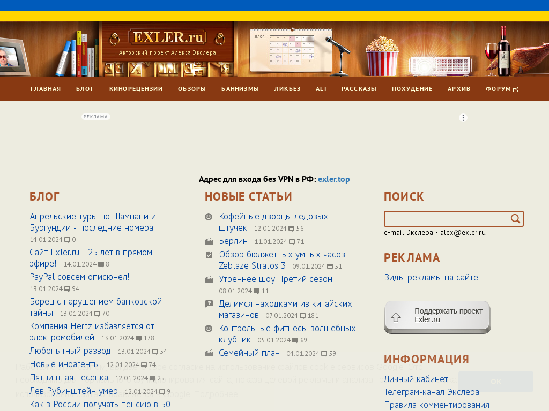Click clipboard icon beside Zeblaze Stratos review

coord(209,255)
